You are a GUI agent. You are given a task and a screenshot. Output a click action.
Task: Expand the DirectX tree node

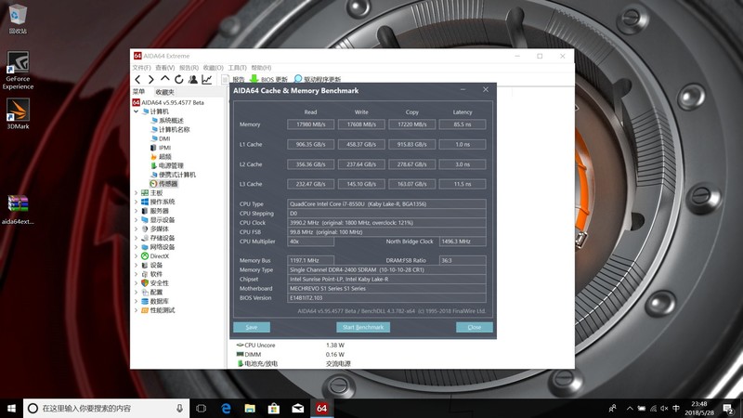136,256
